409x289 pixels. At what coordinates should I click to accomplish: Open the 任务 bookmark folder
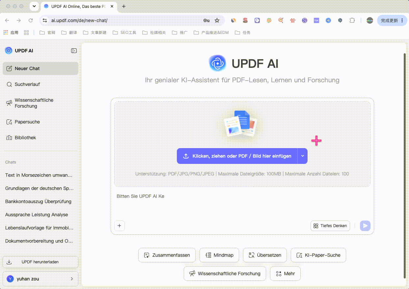click(x=243, y=33)
